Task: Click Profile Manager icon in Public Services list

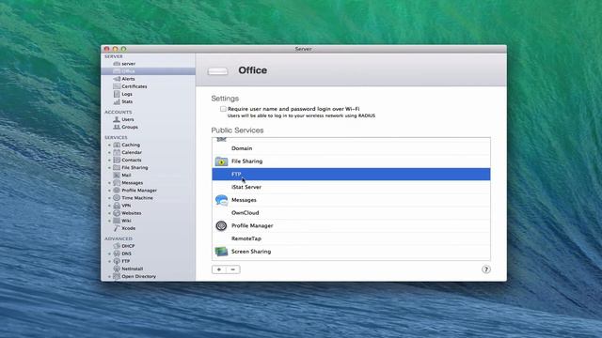Action: 221,225
